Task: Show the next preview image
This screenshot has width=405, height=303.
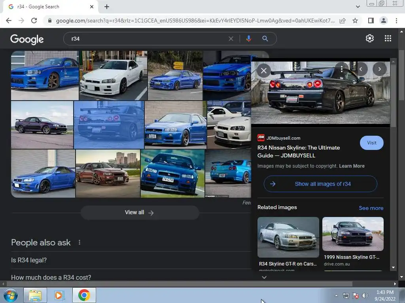Action: click(x=379, y=69)
